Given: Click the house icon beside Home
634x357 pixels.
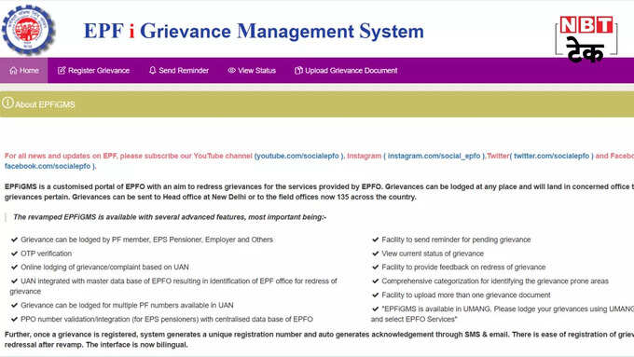Looking at the screenshot, I should point(13,70).
